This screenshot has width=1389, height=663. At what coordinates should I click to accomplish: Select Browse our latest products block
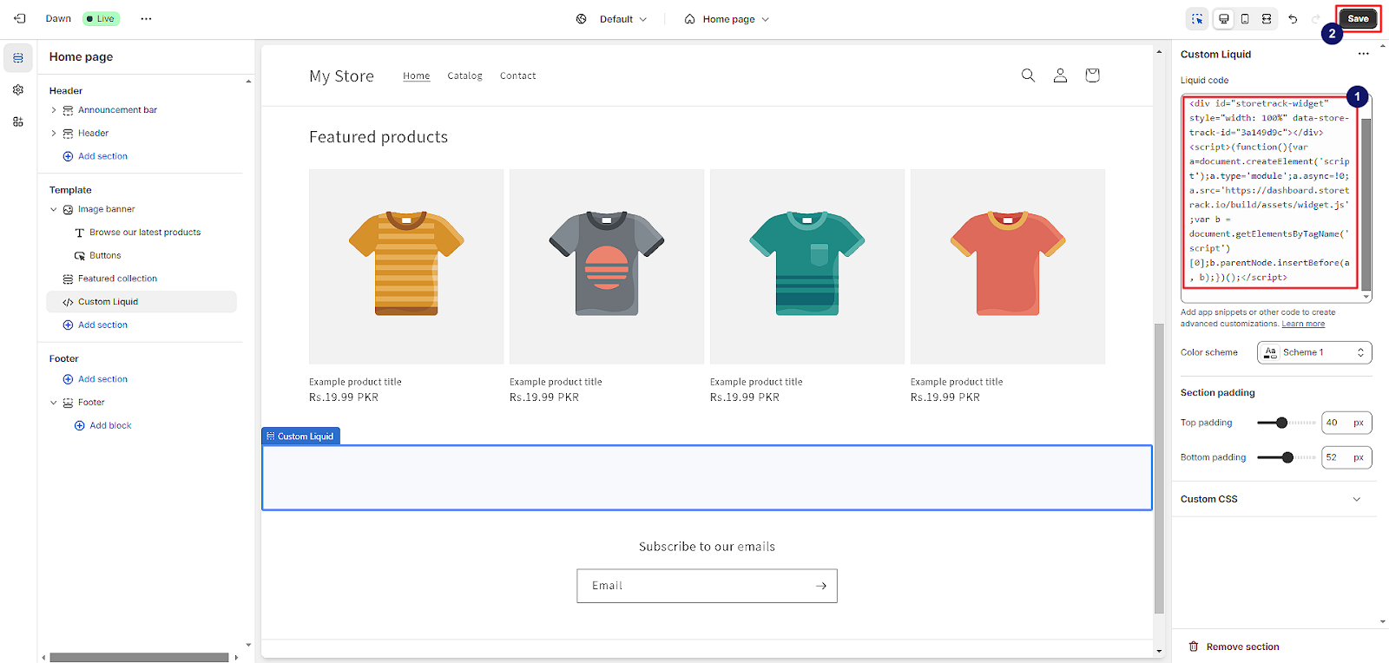[145, 233]
